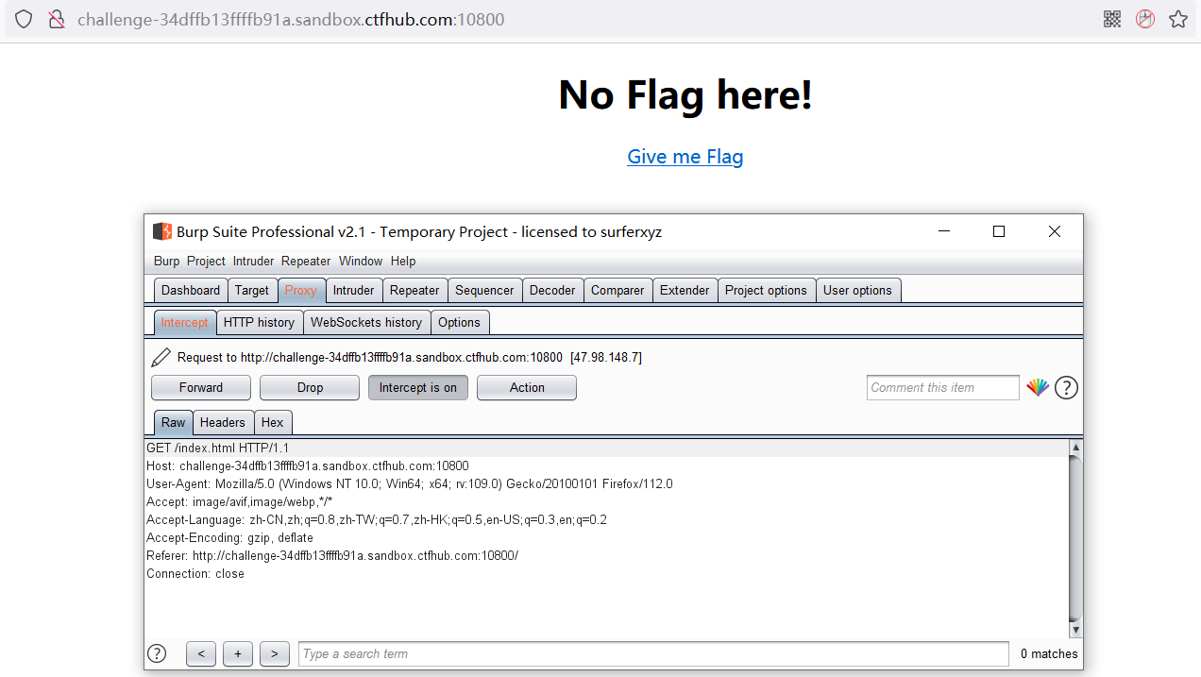
Task: Click the Connection: close line
Action: click(x=195, y=573)
